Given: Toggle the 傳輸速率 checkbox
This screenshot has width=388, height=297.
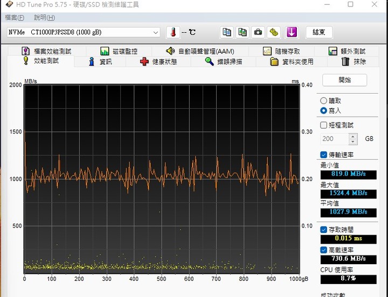Looking at the screenshot, I should 323,154.
